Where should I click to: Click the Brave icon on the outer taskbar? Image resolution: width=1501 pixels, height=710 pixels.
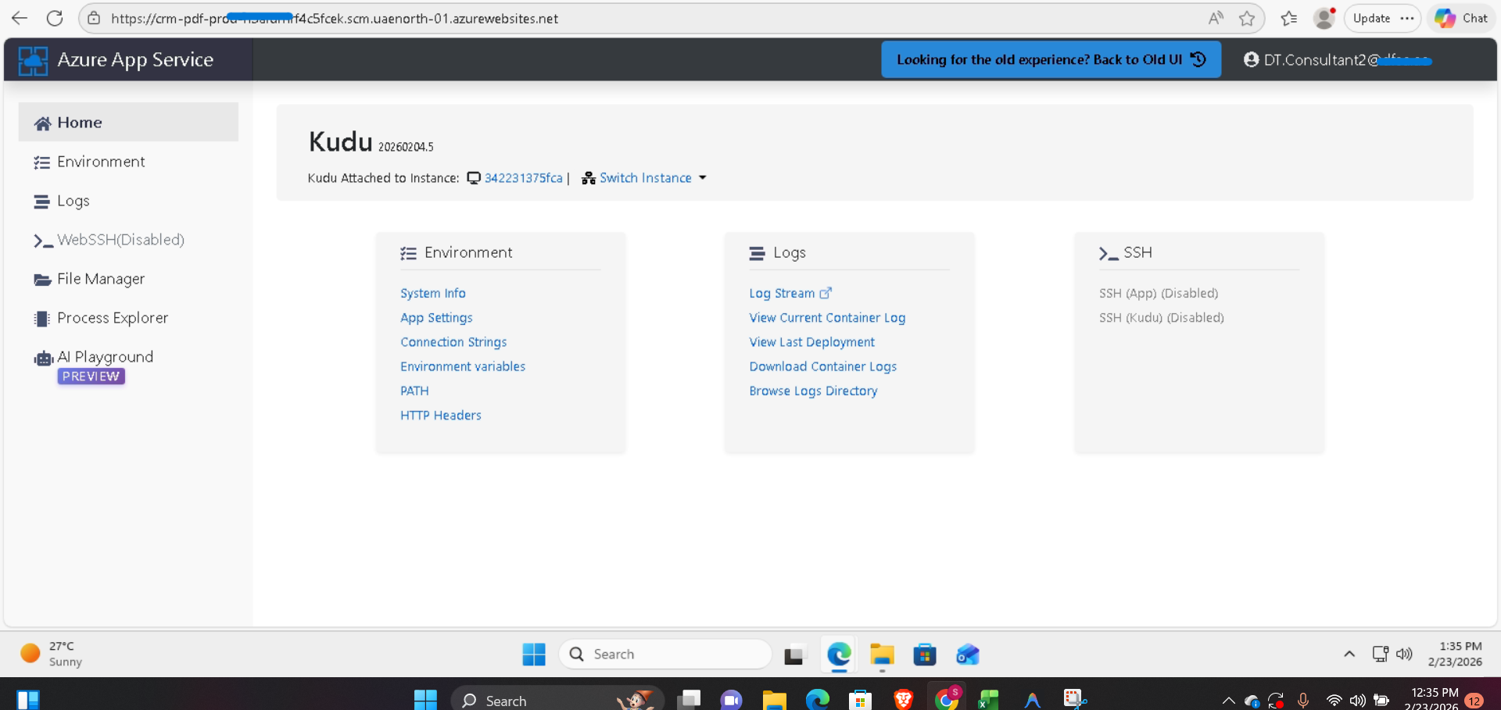point(904,699)
